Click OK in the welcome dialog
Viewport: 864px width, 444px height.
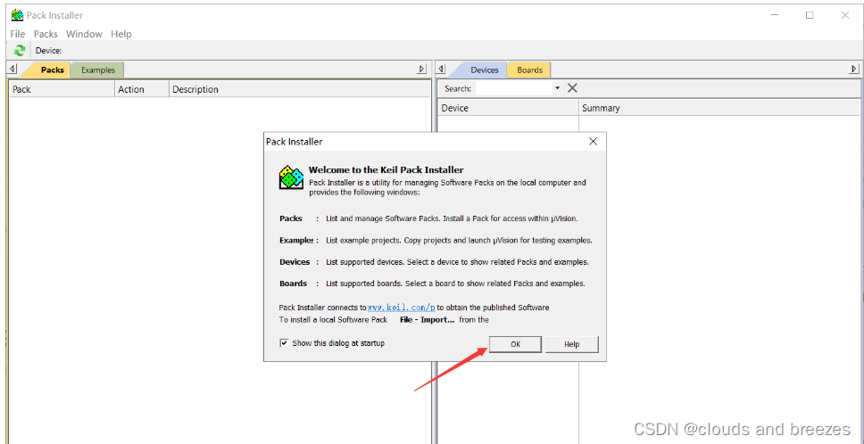[x=515, y=344]
